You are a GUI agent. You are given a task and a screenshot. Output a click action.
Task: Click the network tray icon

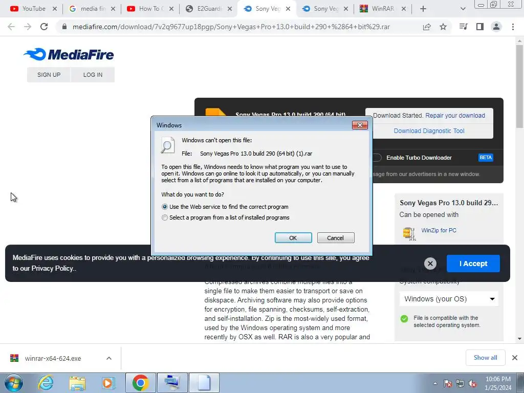[460, 383]
